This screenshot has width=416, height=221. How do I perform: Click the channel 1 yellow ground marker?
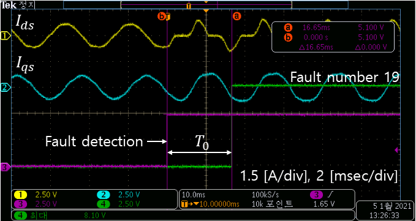point(6,35)
